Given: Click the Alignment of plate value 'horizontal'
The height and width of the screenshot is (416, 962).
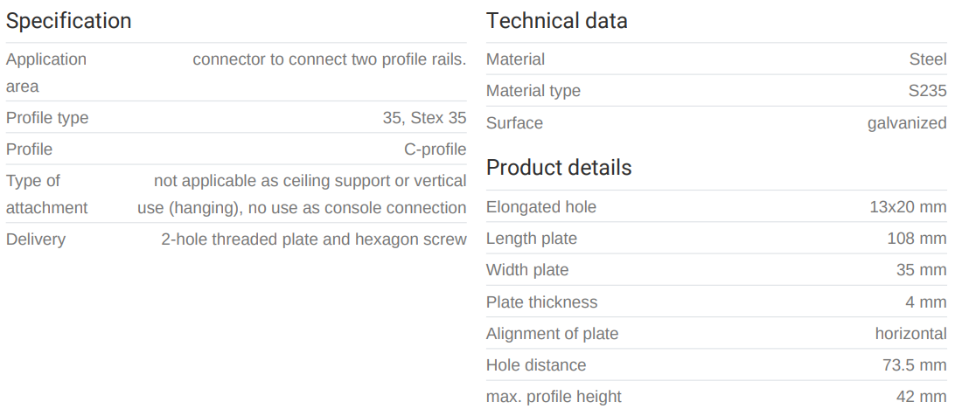Looking at the screenshot, I should coord(910,334).
